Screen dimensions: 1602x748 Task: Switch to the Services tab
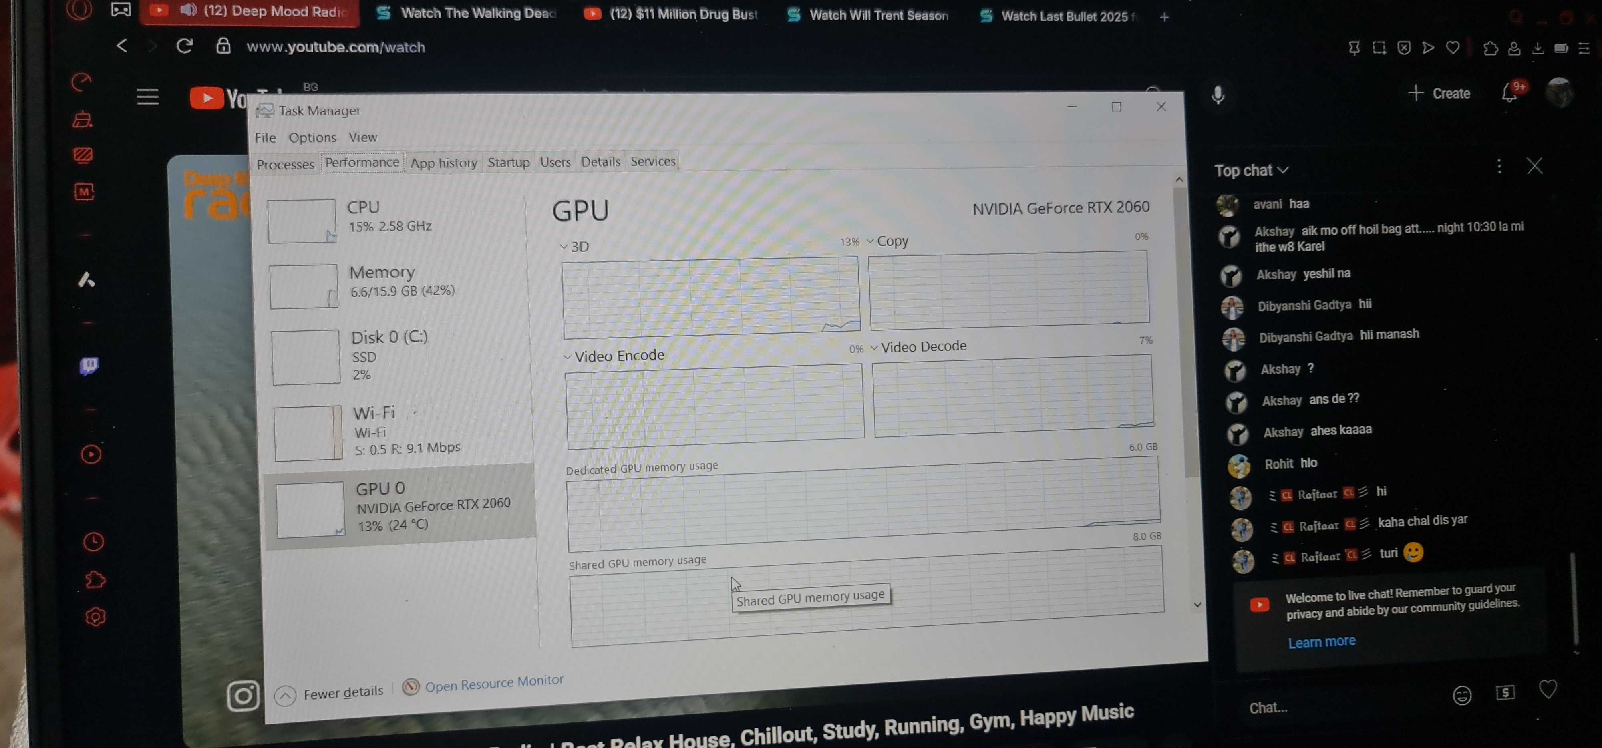[652, 161]
